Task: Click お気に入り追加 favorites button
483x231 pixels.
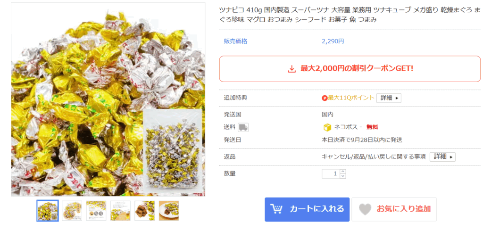Action: coord(394,209)
